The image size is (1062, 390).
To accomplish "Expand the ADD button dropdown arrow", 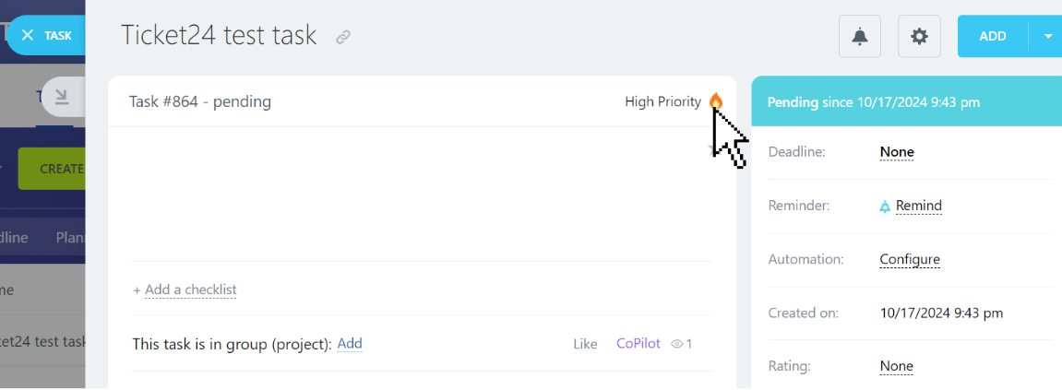I will point(1048,37).
